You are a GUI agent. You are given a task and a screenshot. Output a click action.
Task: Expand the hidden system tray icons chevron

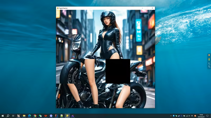(x=171, y=116)
